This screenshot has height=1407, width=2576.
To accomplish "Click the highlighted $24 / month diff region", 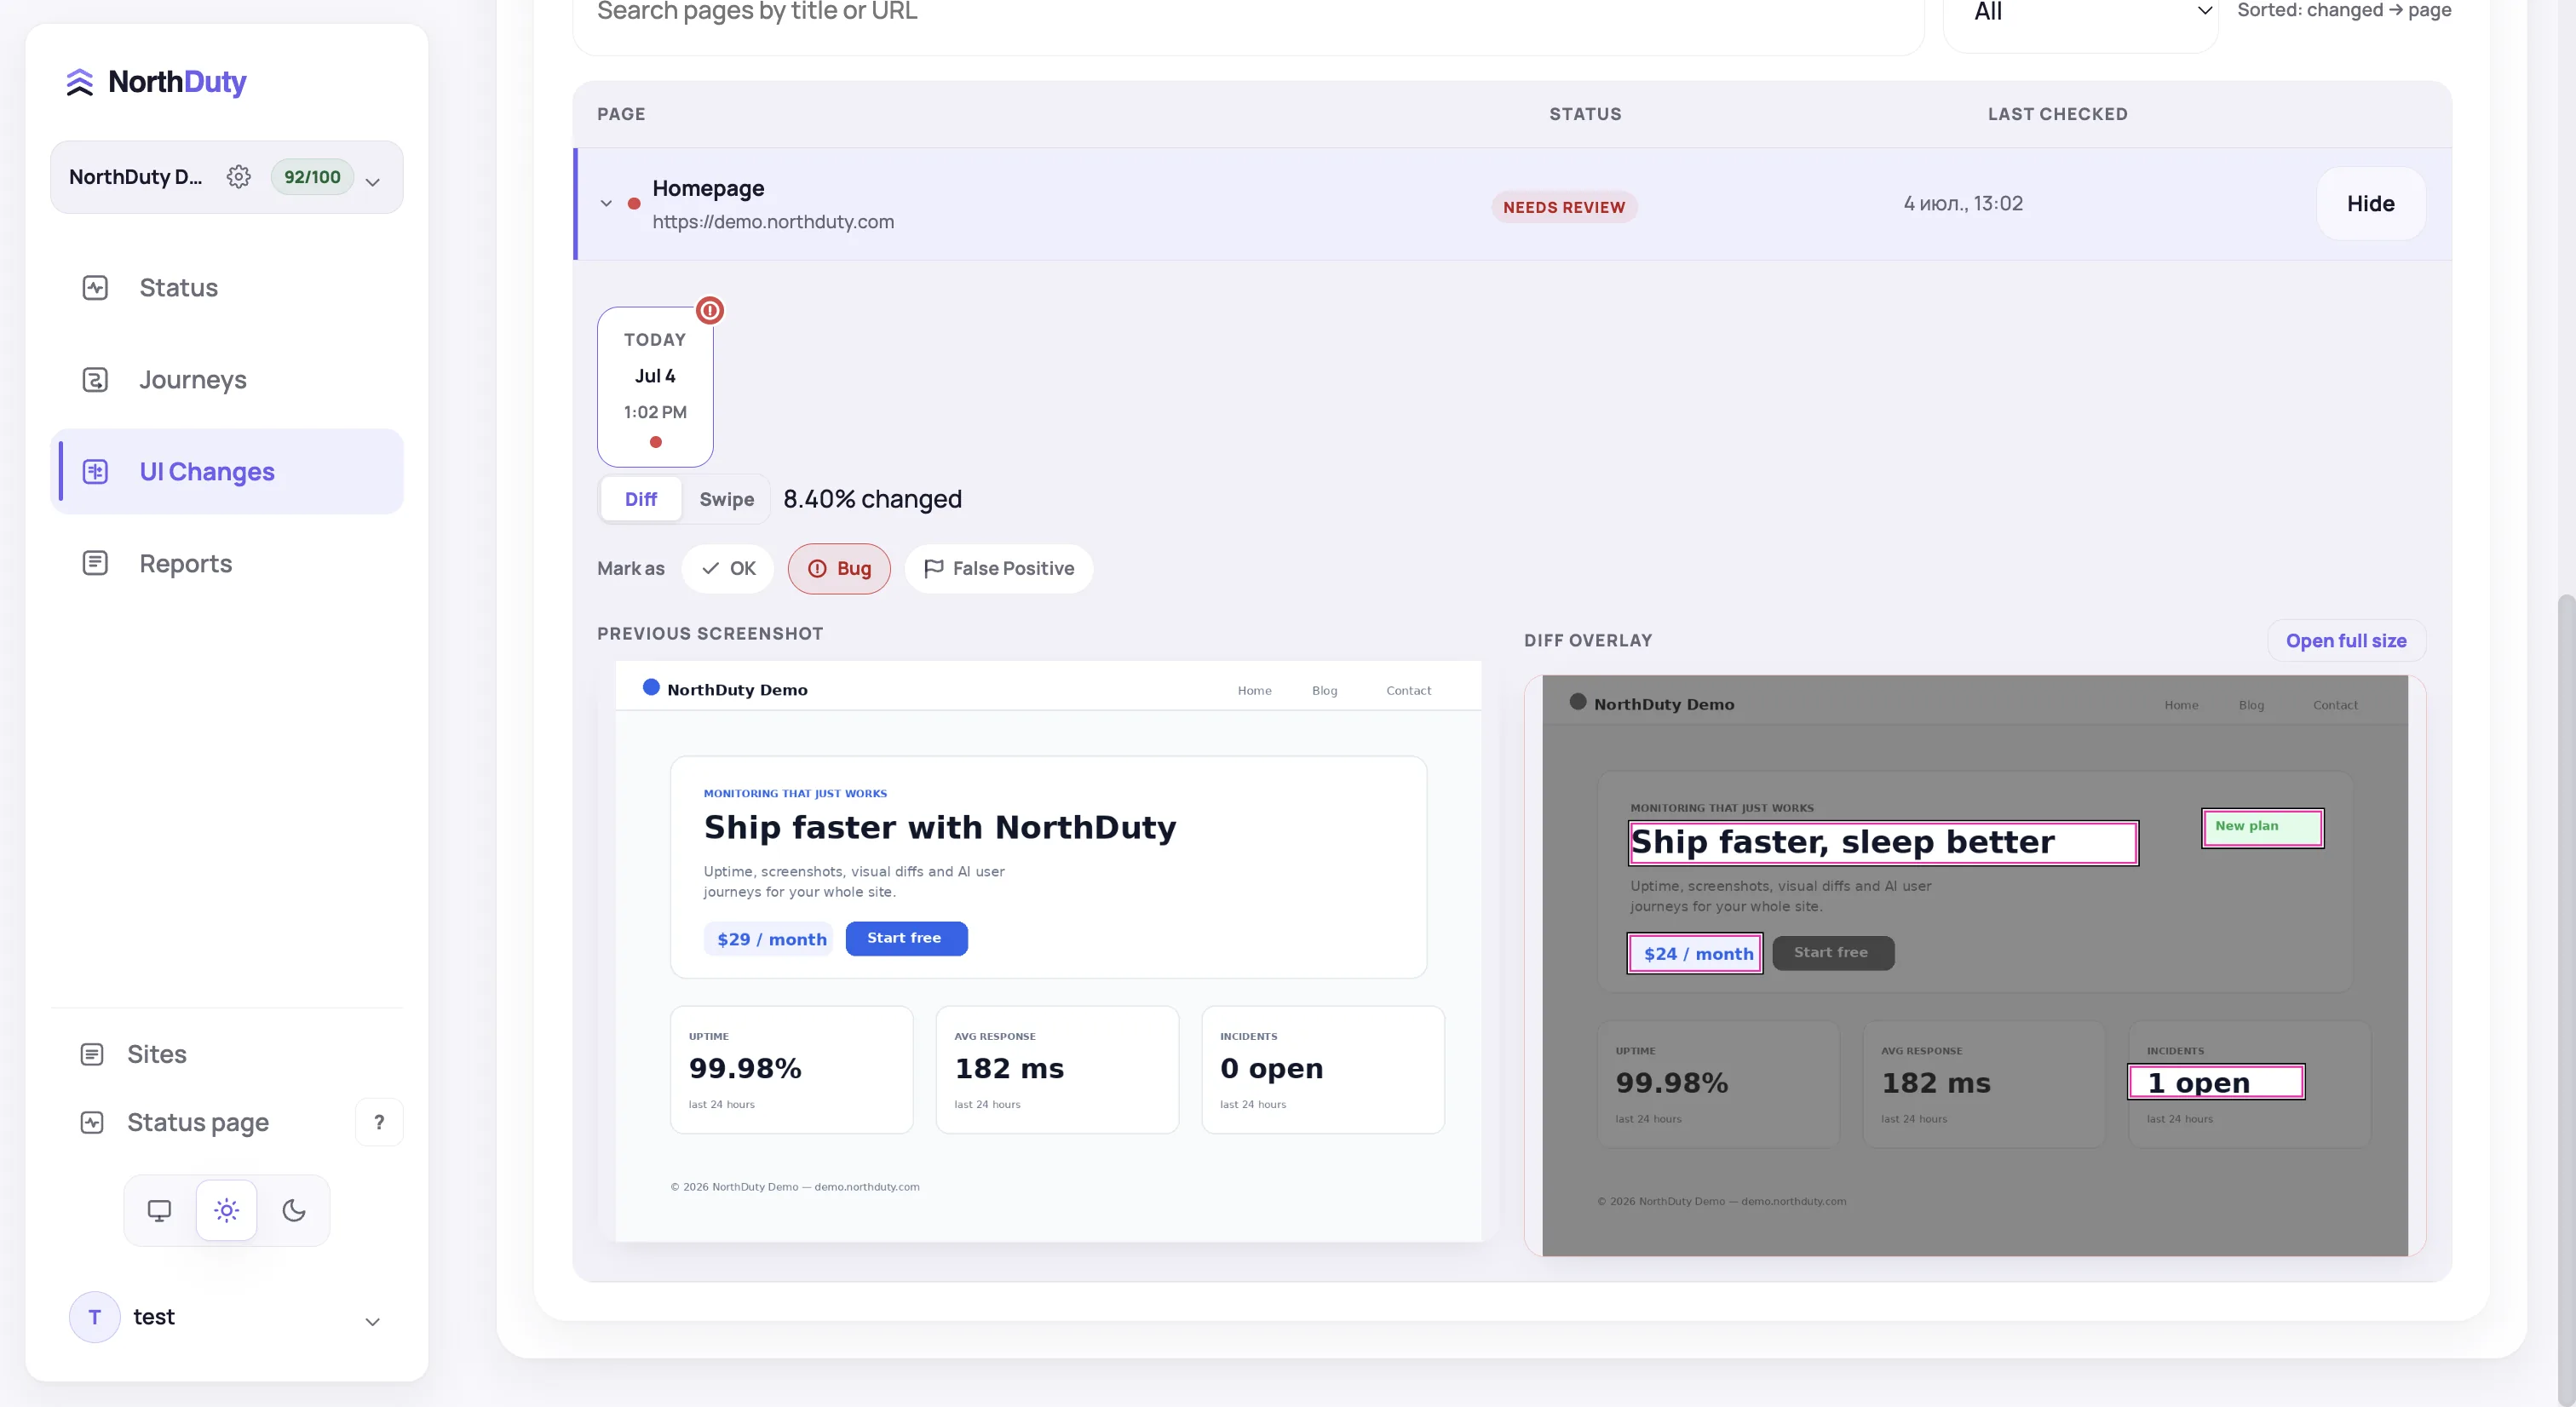I will click(x=1695, y=954).
